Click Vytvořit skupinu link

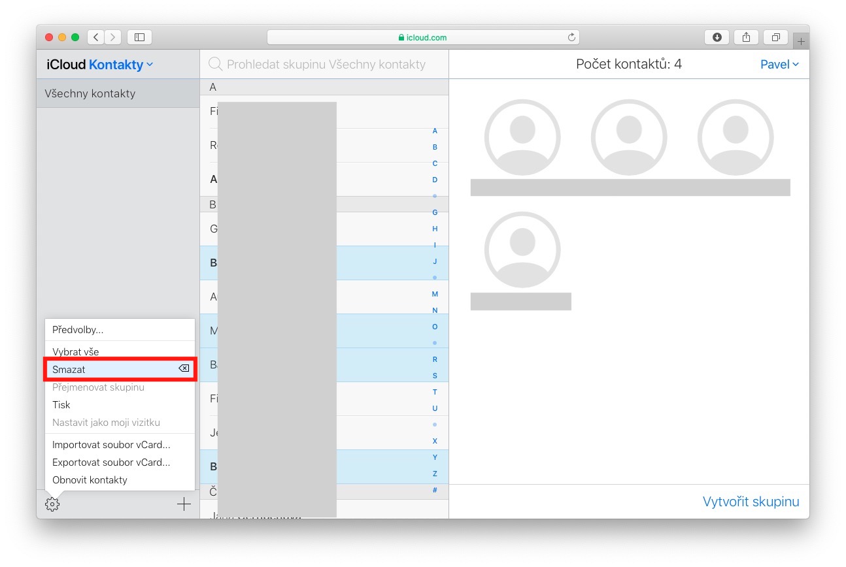(751, 502)
